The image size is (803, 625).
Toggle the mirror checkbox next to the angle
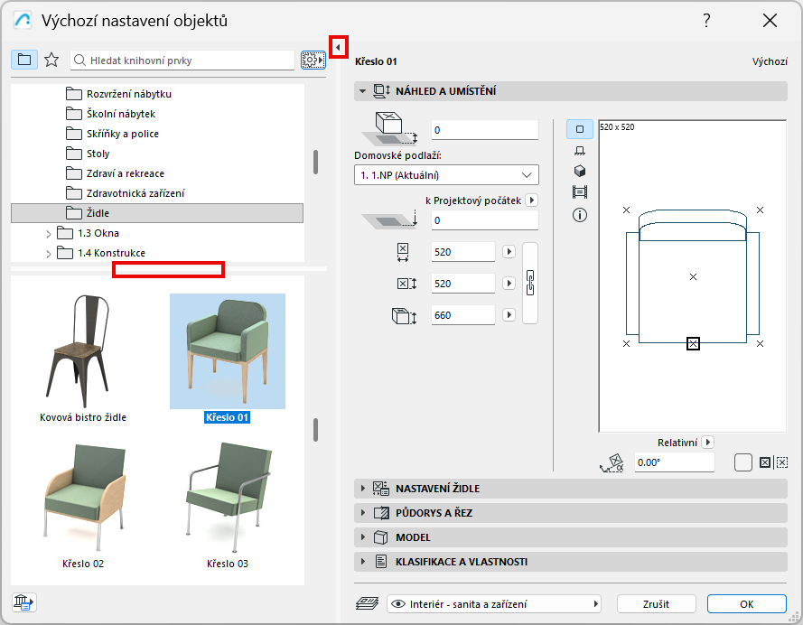(x=743, y=462)
